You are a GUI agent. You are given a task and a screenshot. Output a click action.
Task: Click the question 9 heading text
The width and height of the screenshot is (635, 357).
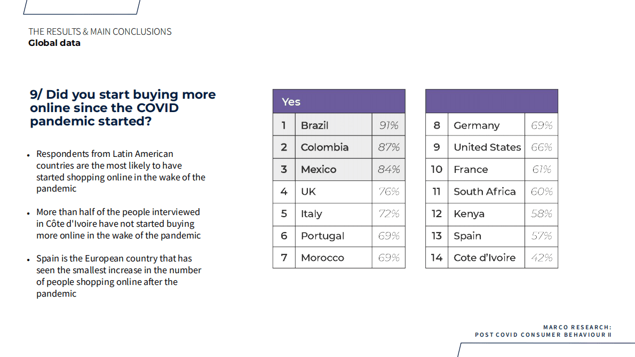pyautogui.click(x=123, y=108)
